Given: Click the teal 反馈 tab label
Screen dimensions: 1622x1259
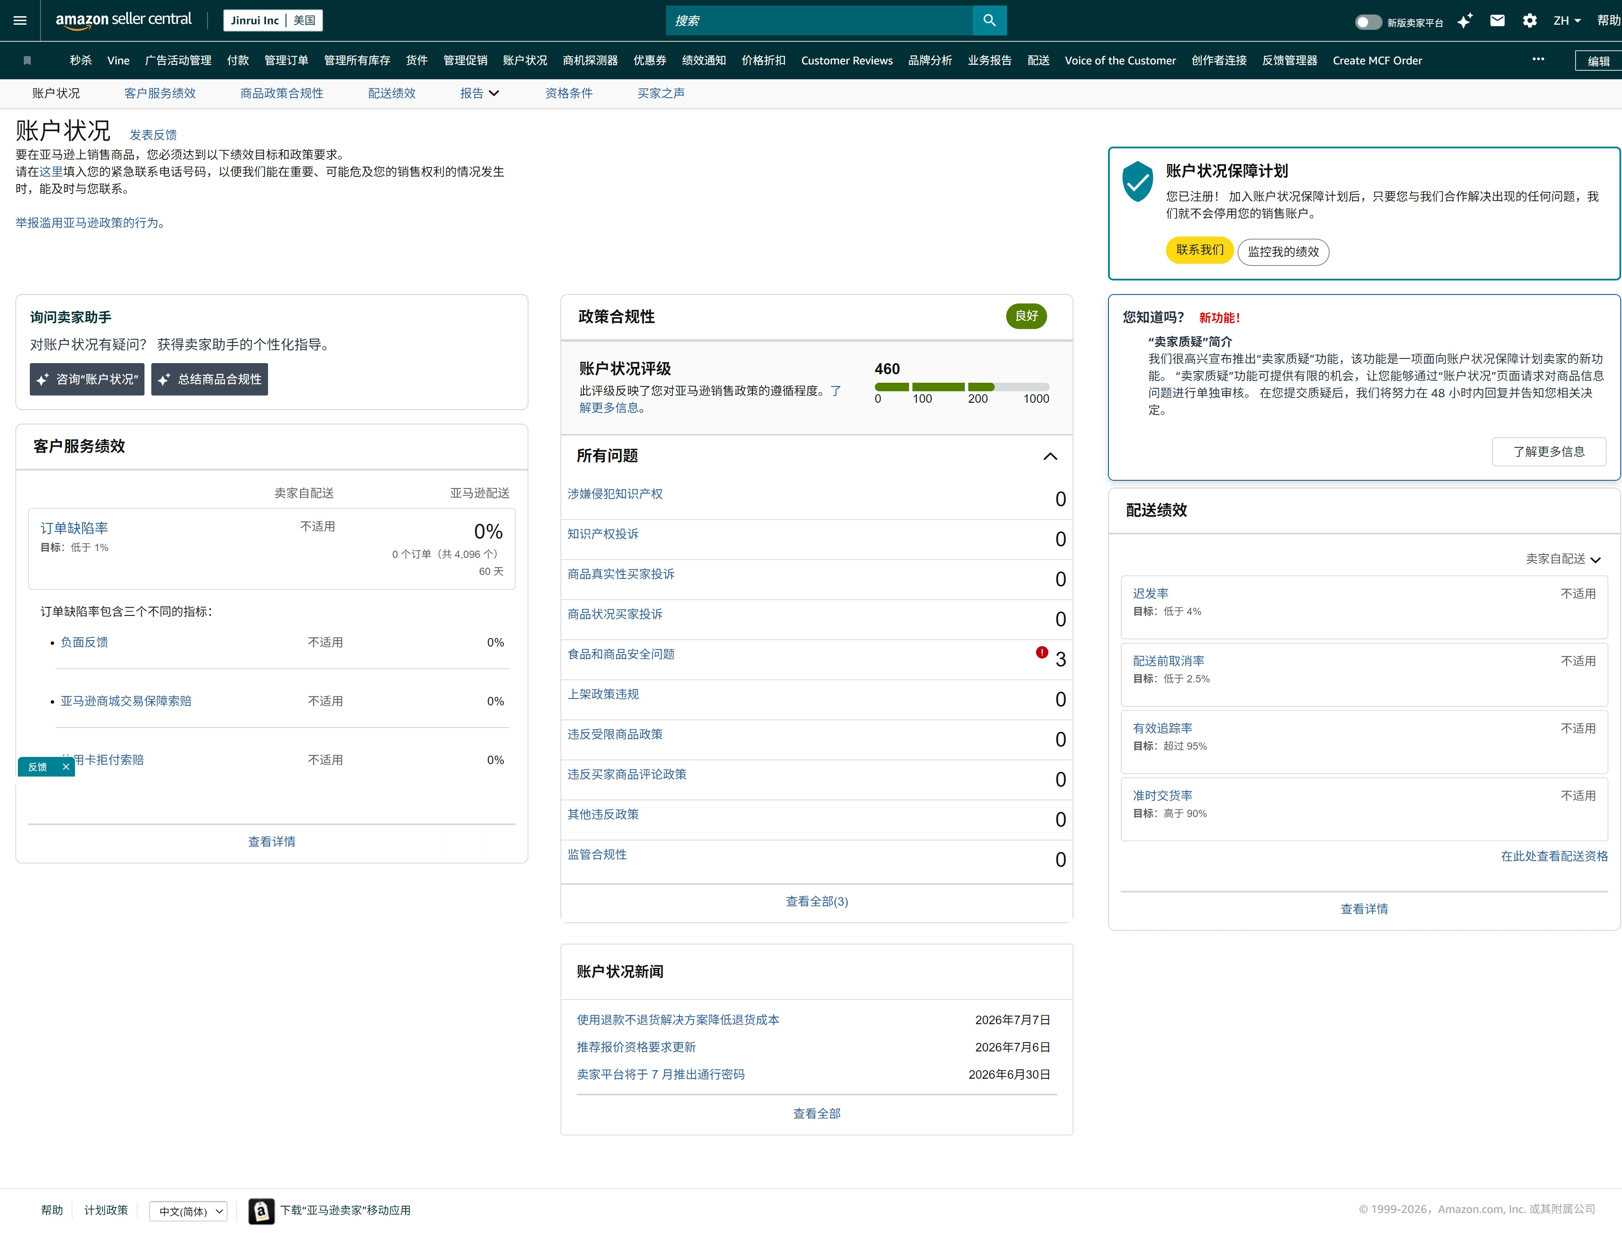Looking at the screenshot, I should [37, 767].
